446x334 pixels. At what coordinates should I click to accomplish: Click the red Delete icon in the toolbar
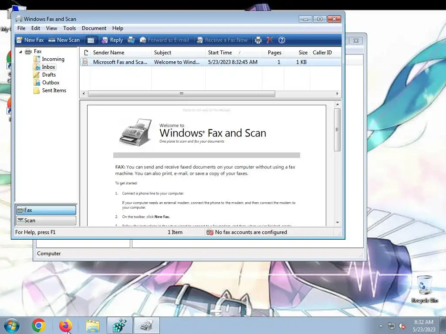(x=270, y=40)
